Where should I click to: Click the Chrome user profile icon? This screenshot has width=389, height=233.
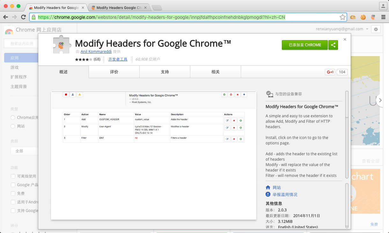coord(383,6)
